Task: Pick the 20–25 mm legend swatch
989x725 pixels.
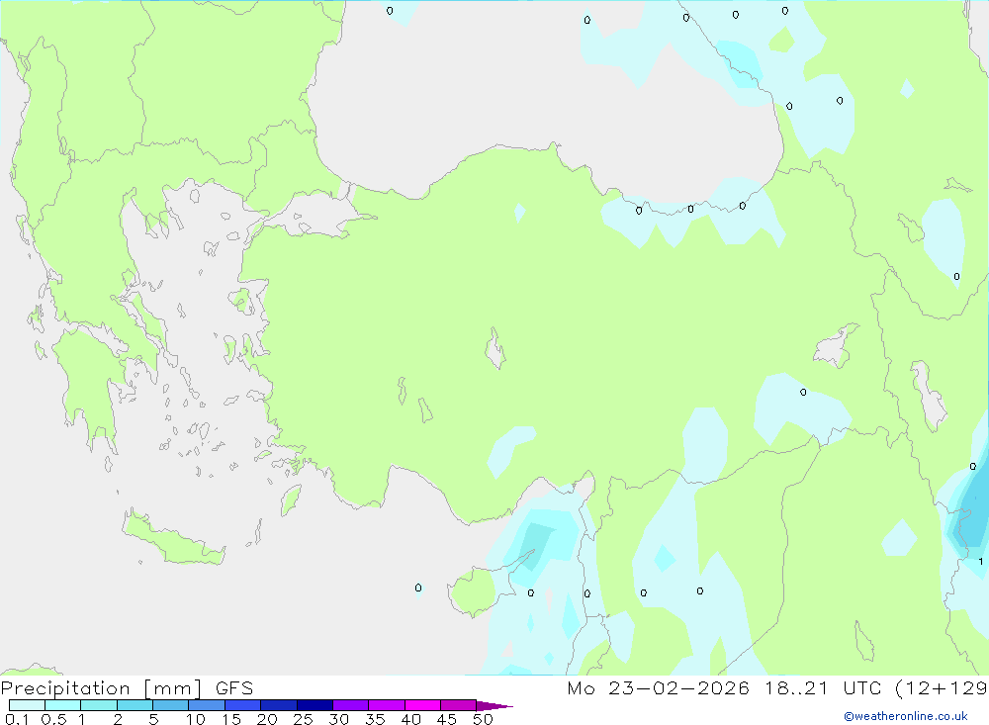Action: click(279, 705)
